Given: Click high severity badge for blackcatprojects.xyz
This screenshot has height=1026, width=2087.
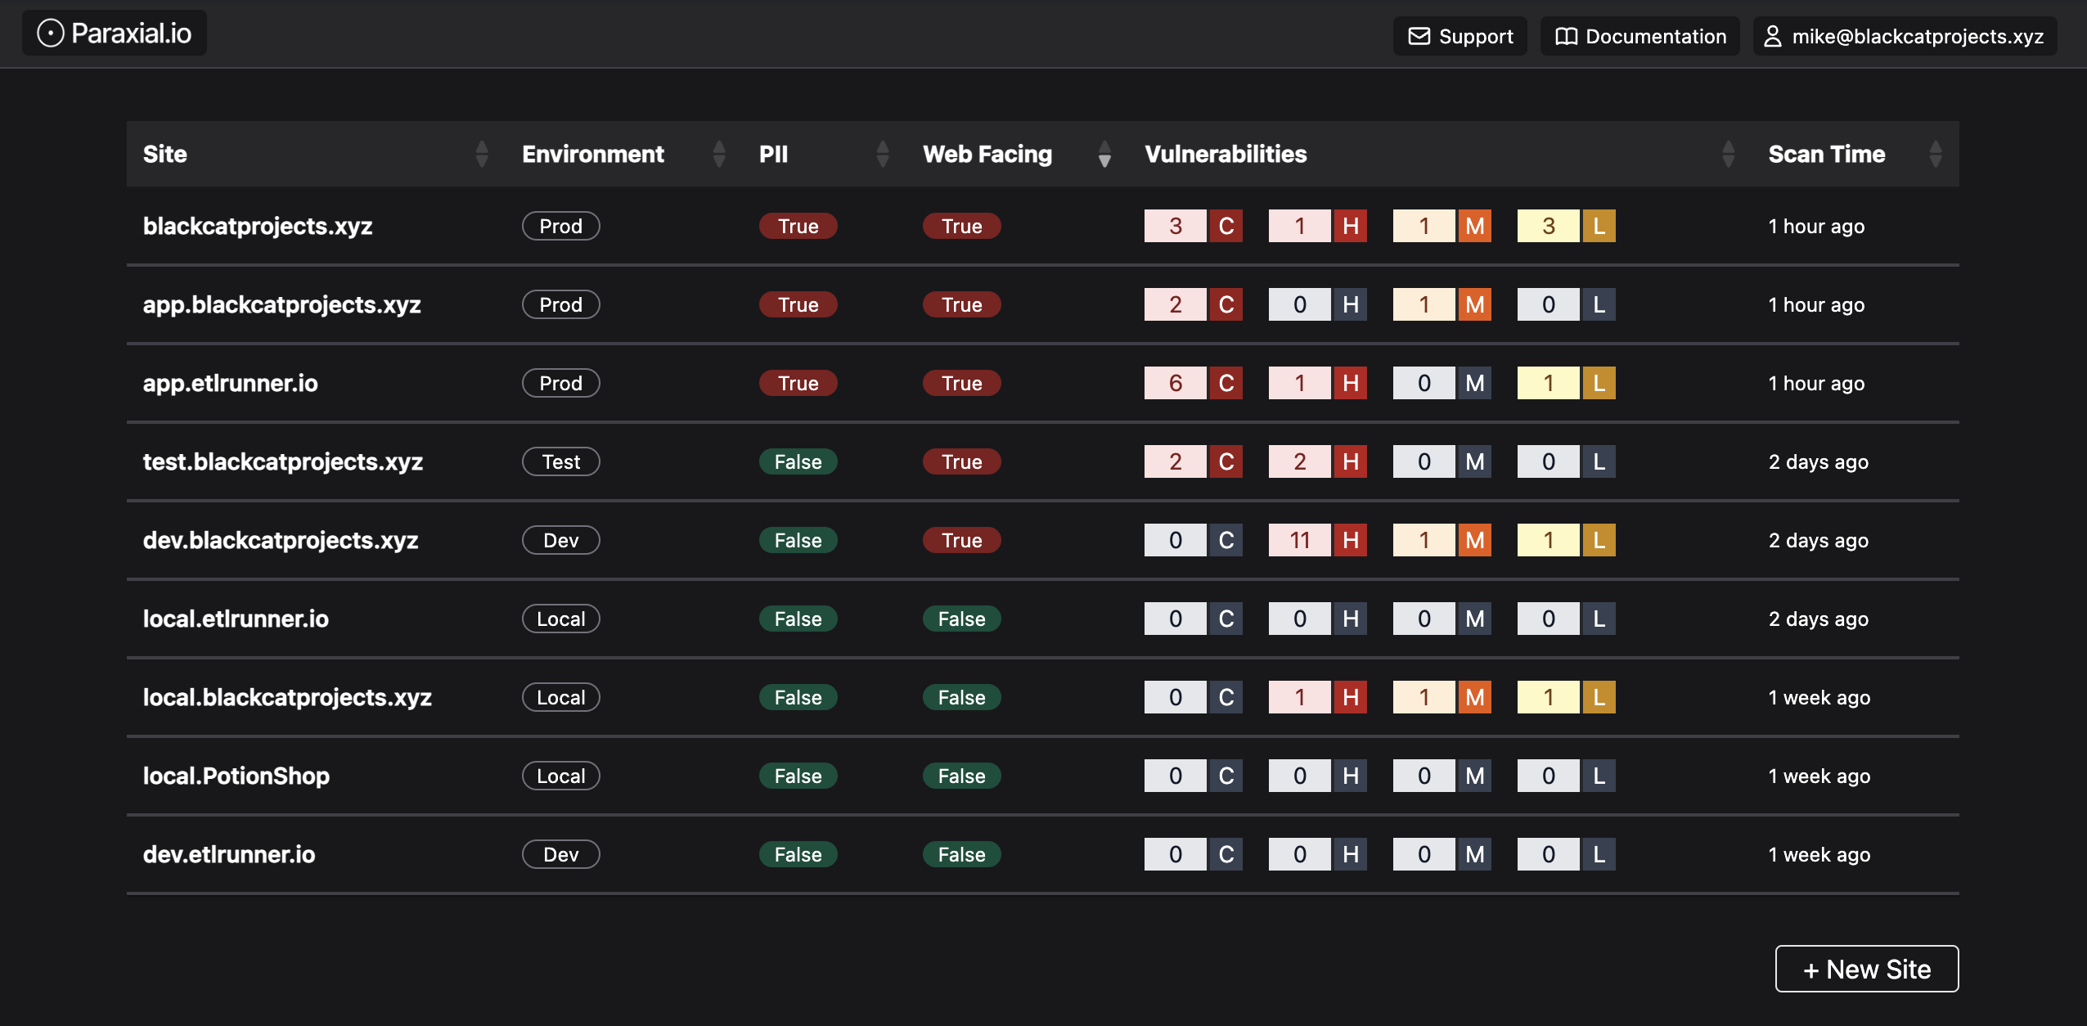Looking at the screenshot, I should 1318,226.
